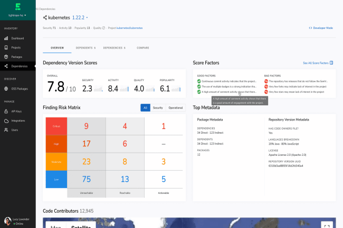Viewport: 343px width, 228px height.
Task: Toggle fullscreen on the contributors map
Action: click(x=327, y=225)
